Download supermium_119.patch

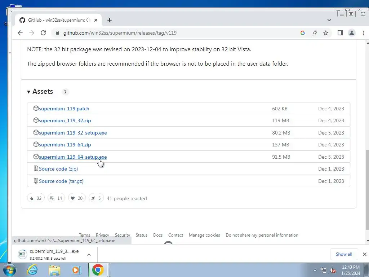pos(64,109)
